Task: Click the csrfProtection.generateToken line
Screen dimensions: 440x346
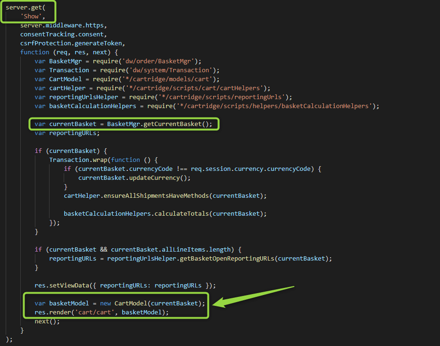Action: pyautogui.click(x=72, y=43)
